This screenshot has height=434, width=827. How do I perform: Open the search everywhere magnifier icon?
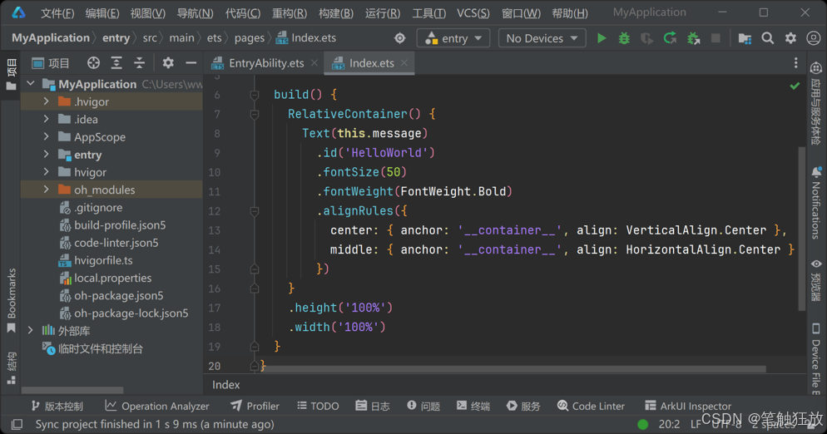(x=767, y=38)
